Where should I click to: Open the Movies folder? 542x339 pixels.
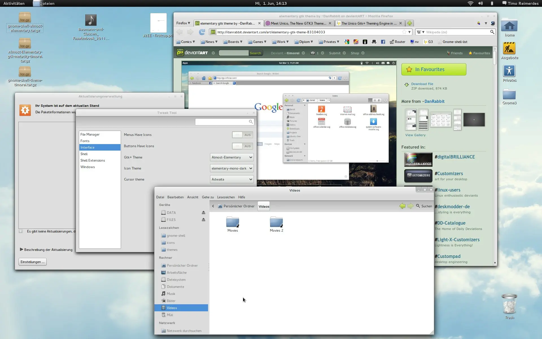click(233, 224)
